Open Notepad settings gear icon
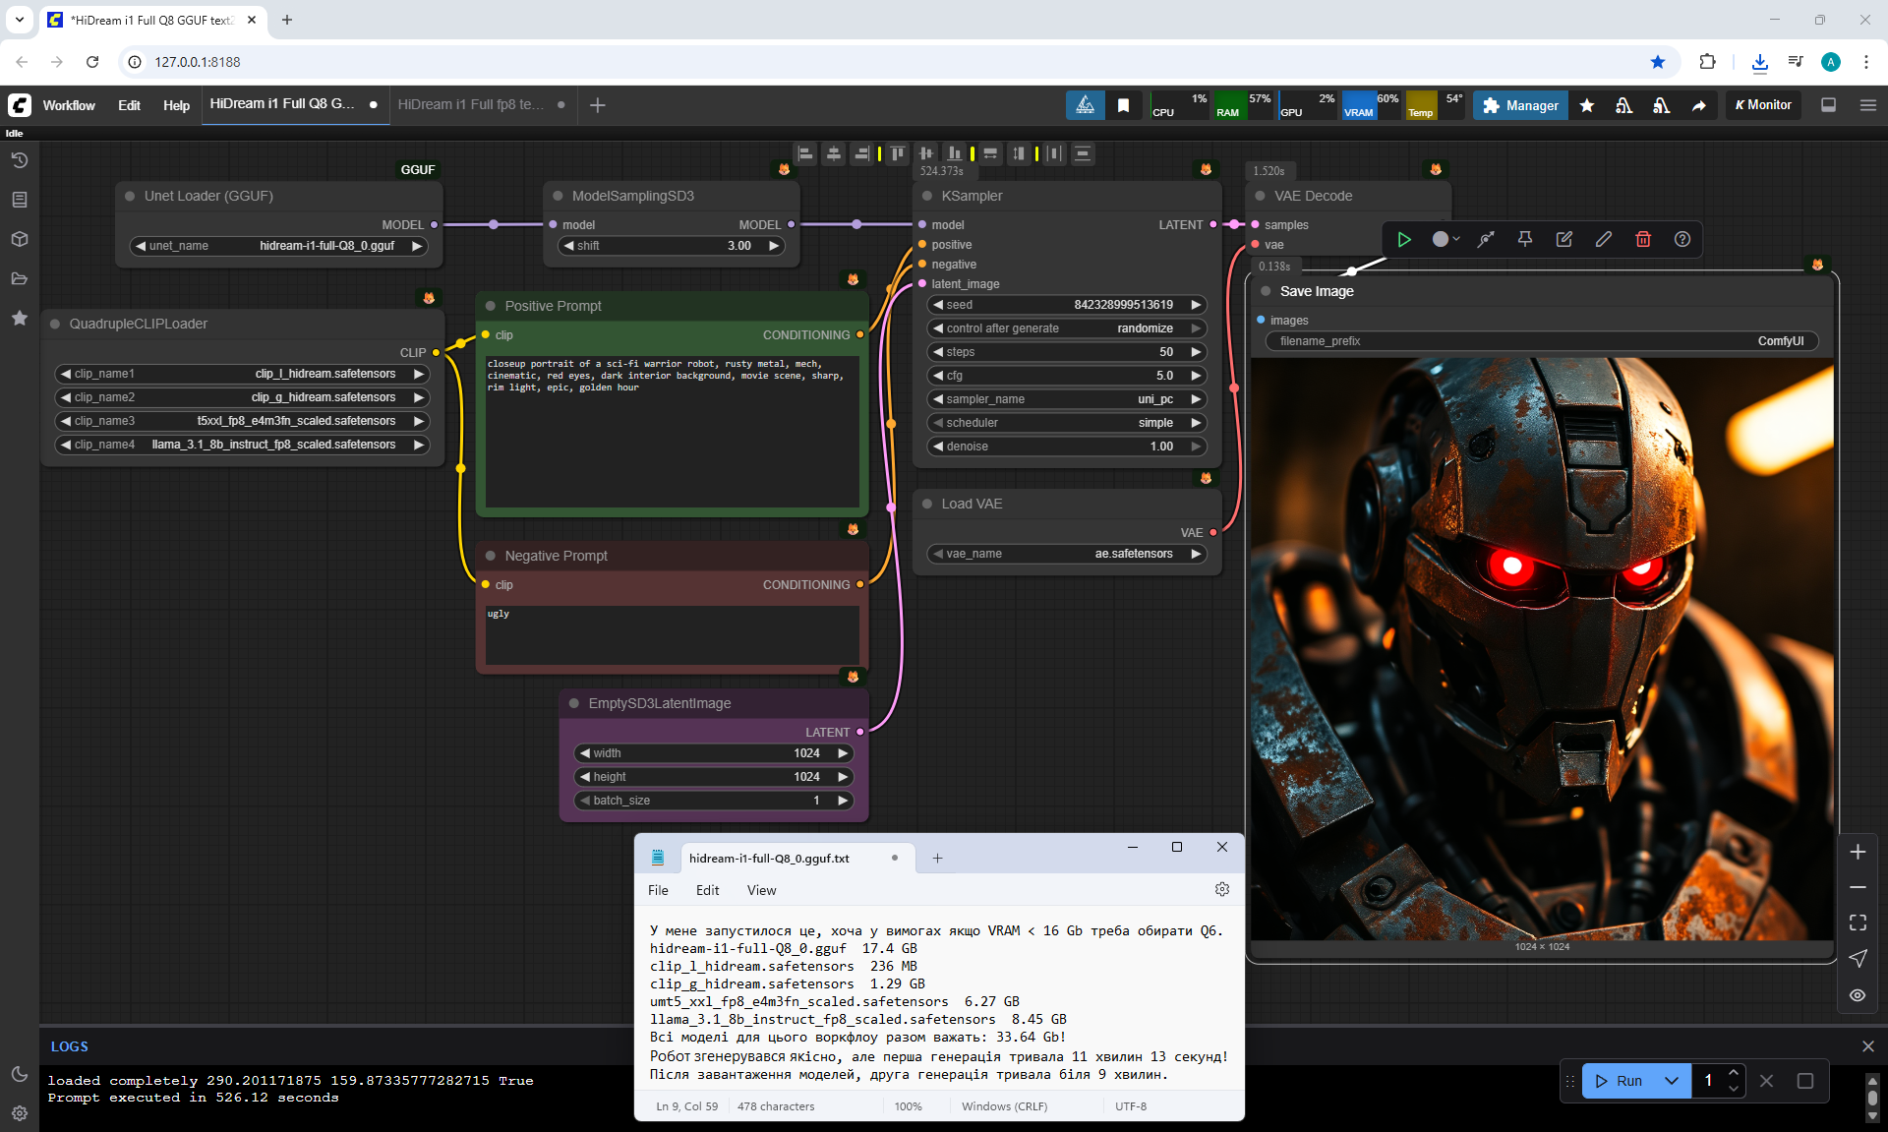Screen dimensions: 1888x1132 1221,889
